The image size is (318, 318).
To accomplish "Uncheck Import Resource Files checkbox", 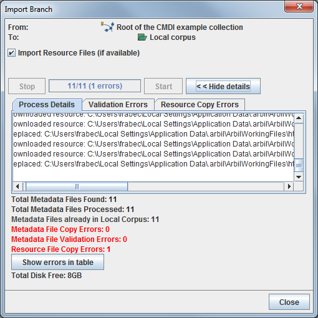I will click(11, 53).
